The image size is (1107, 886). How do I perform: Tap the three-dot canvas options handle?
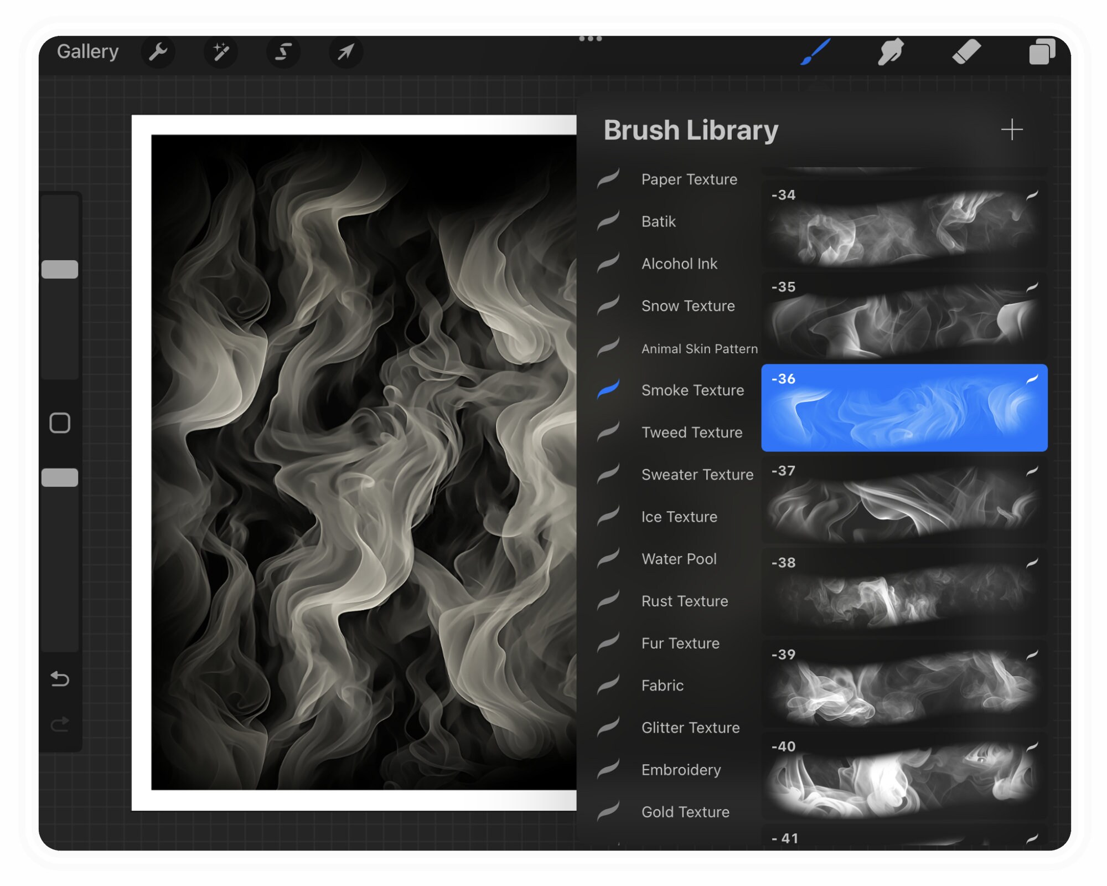pyautogui.click(x=591, y=38)
